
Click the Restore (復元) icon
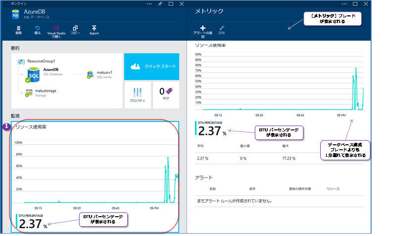[38, 28]
